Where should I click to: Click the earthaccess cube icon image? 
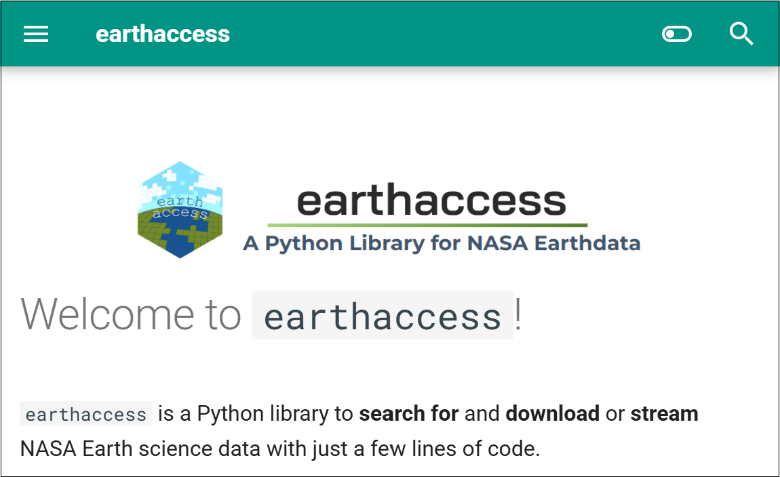(x=180, y=209)
